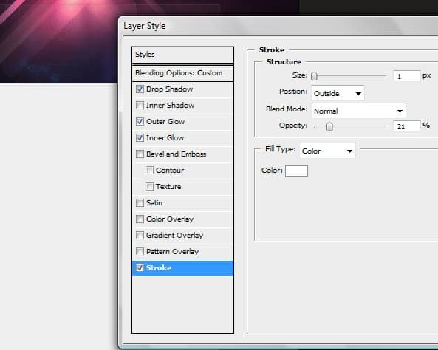Disable the Inner Glow checkbox
This screenshot has height=350, width=438.
[x=140, y=138]
